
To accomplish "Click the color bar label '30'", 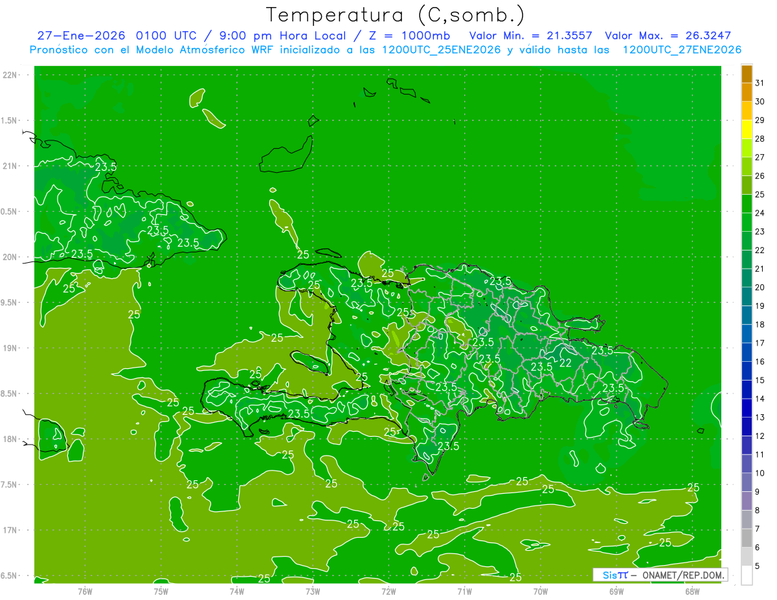I will click(760, 102).
